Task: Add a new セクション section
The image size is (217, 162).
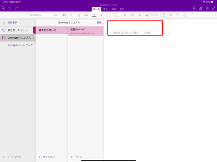Action: click(x=47, y=157)
